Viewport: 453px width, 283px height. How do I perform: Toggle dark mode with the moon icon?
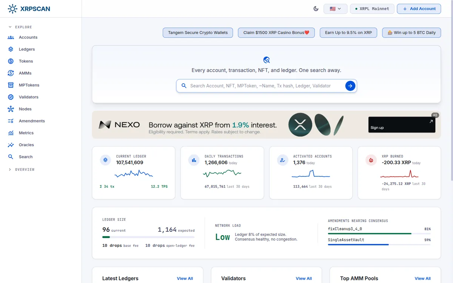316,9
